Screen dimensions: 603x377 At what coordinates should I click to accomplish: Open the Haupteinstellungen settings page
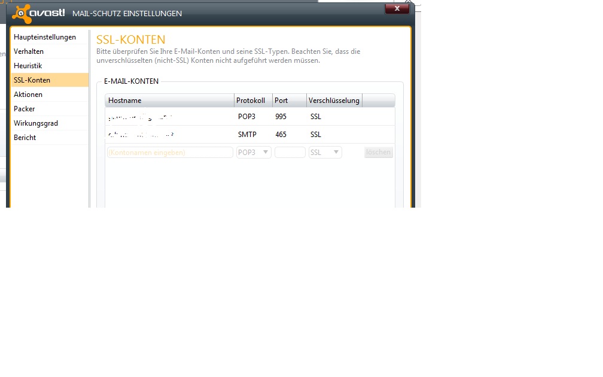pos(50,37)
